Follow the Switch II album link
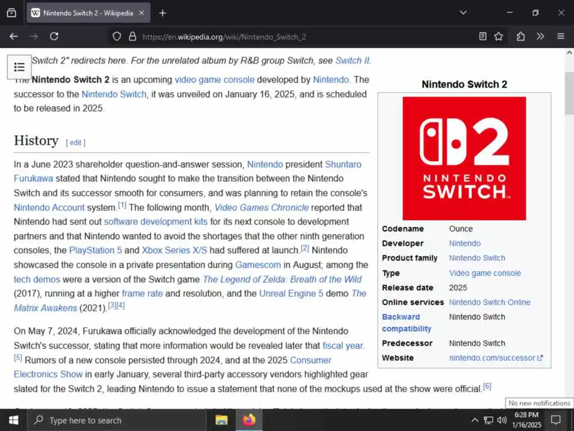The image size is (574, 431). 352,61
